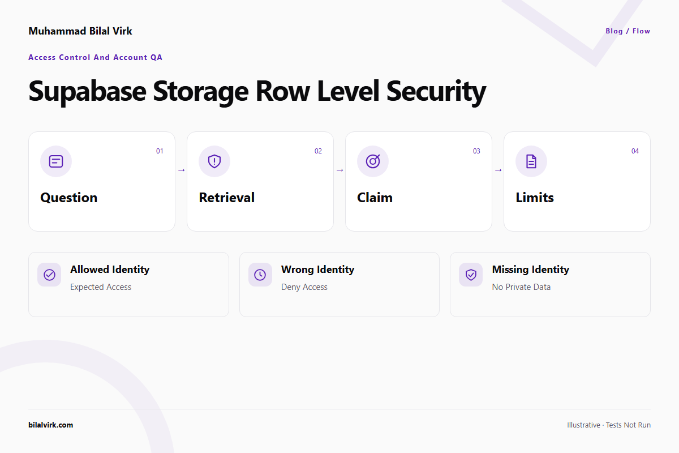Click the Illustrative · Tests Not Run note
The height and width of the screenshot is (453, 679).
pos(609,425)
